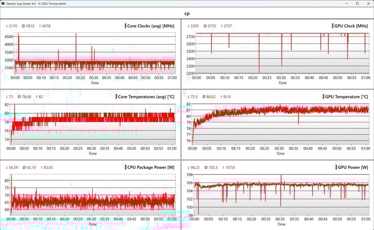Image resolution: width=374 pixels, height=230 pixels.
Task: Click the GPU Power color swatch
Action: click(x=336, y=167)
